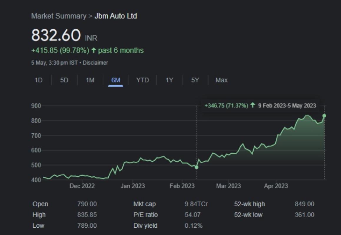Click the P/E ratio label
The image size is (341, 235).
point(145,215)
